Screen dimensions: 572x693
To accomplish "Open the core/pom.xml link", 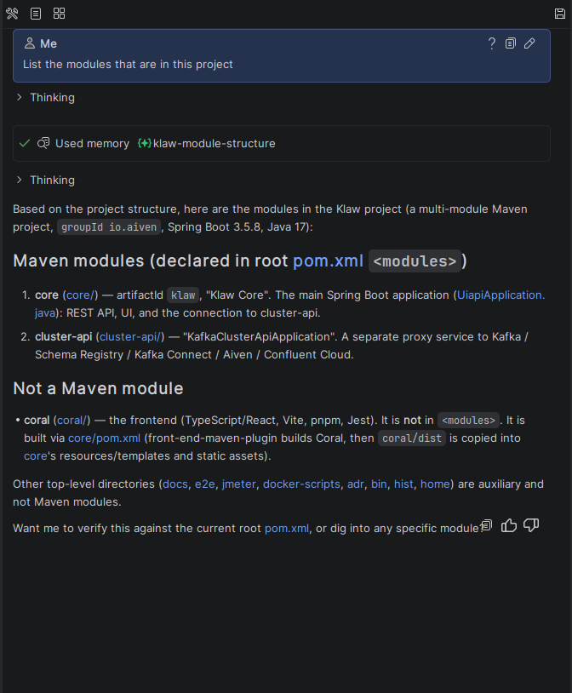I will pyautogui.click(x=105, y=438).
